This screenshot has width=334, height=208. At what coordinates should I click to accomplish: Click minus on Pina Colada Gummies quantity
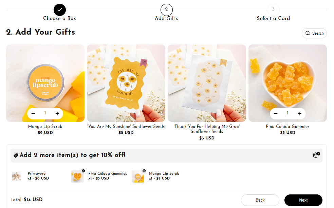[276, 114]
